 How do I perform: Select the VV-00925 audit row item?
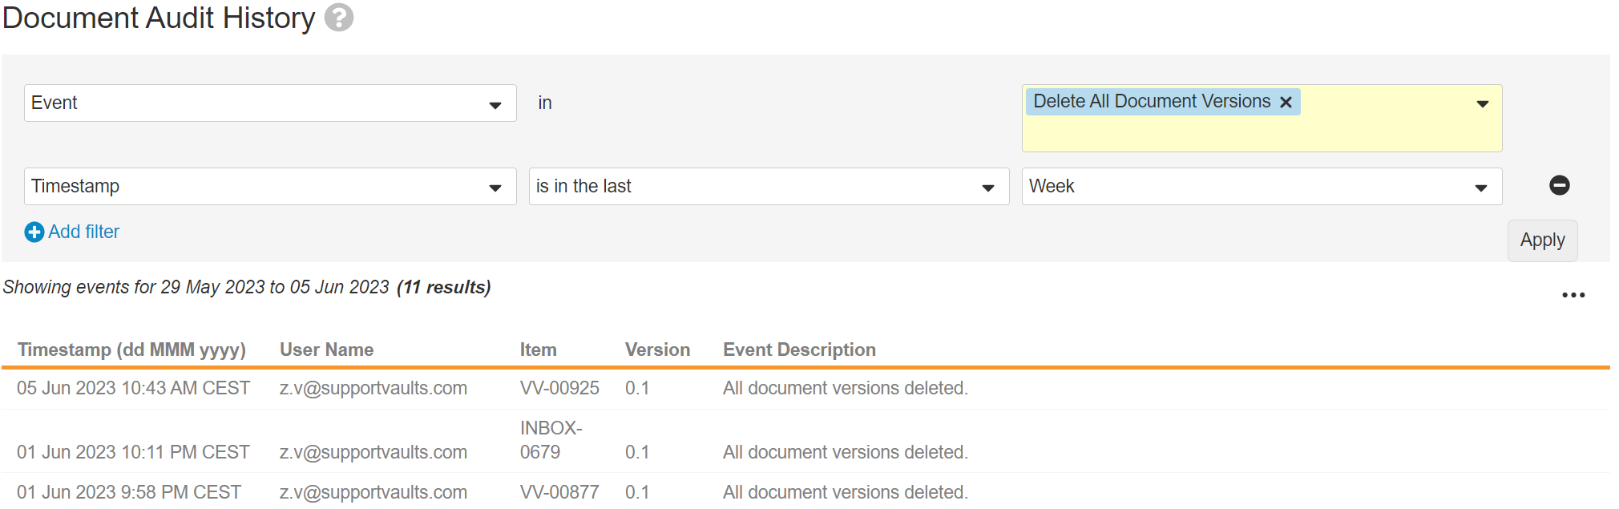pyautogui.click(x=559, y=389)
